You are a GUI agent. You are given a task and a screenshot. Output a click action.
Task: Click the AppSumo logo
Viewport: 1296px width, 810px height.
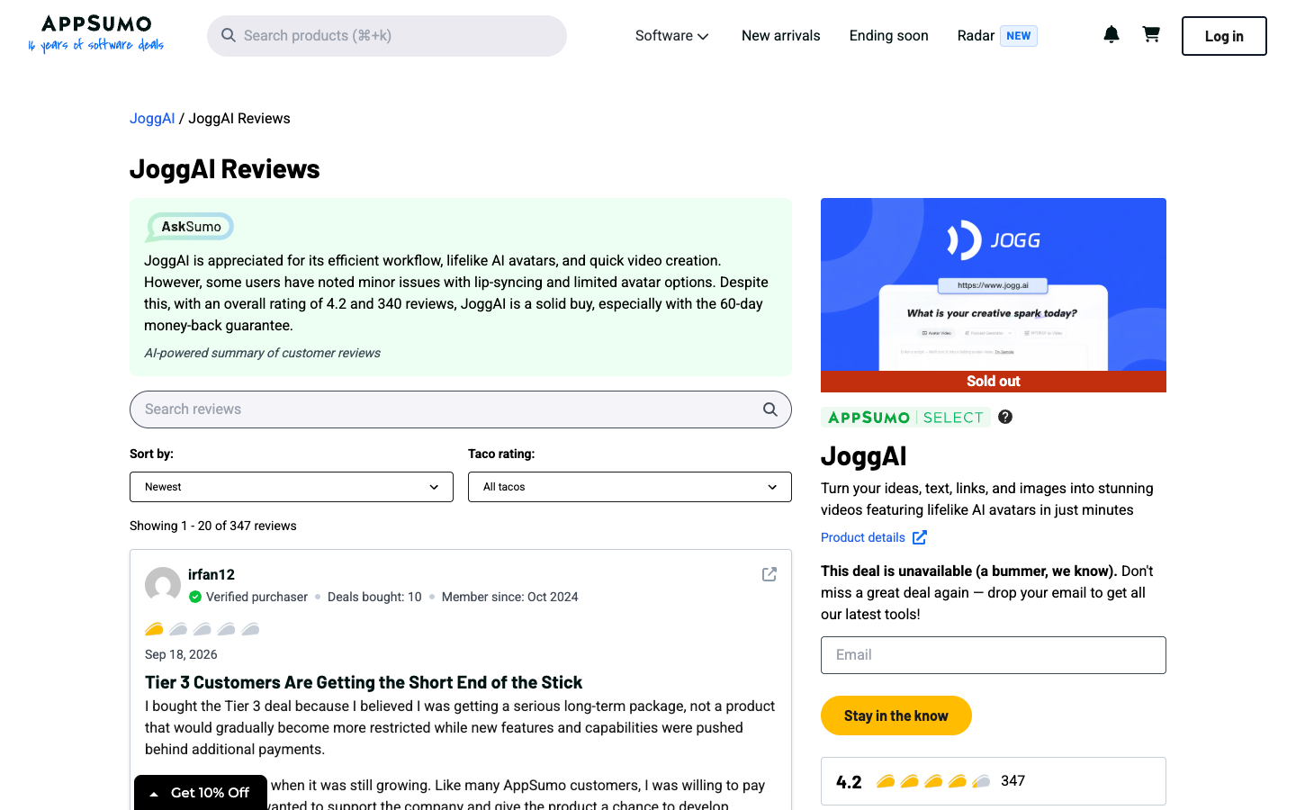click(x=96, y=34)
